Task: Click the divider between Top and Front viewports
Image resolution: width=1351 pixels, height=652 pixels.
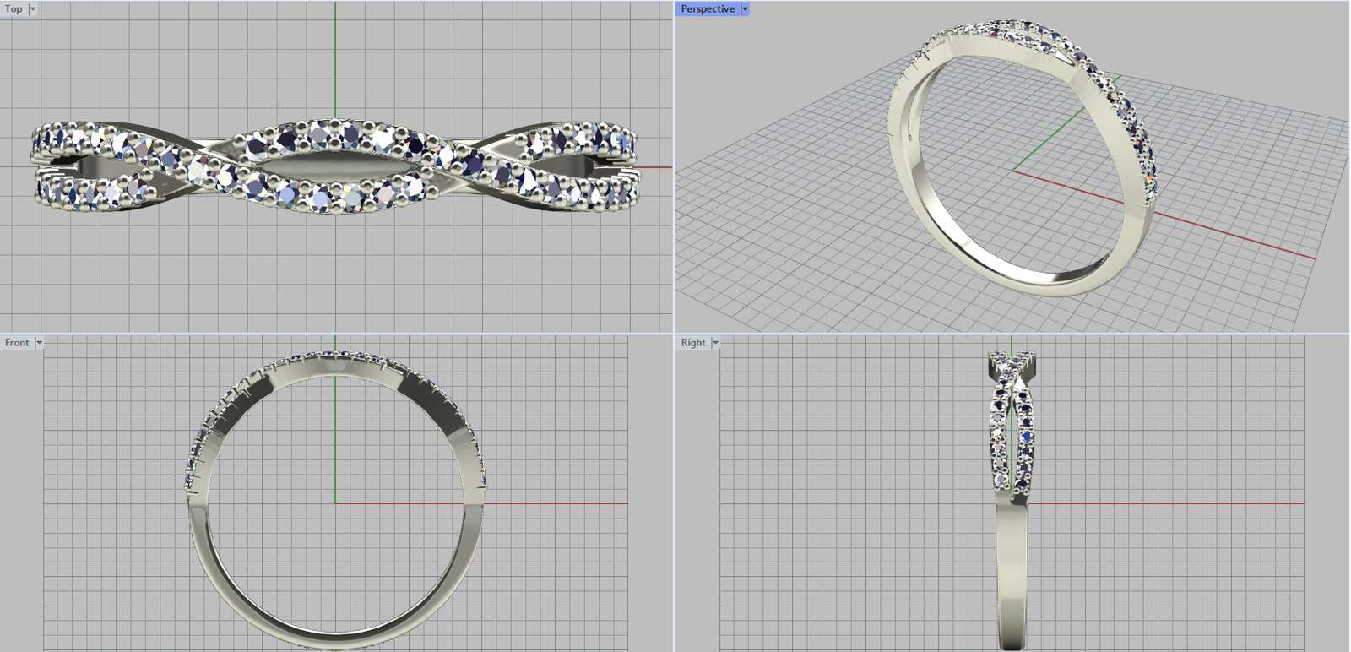Action: coord(336,334)
